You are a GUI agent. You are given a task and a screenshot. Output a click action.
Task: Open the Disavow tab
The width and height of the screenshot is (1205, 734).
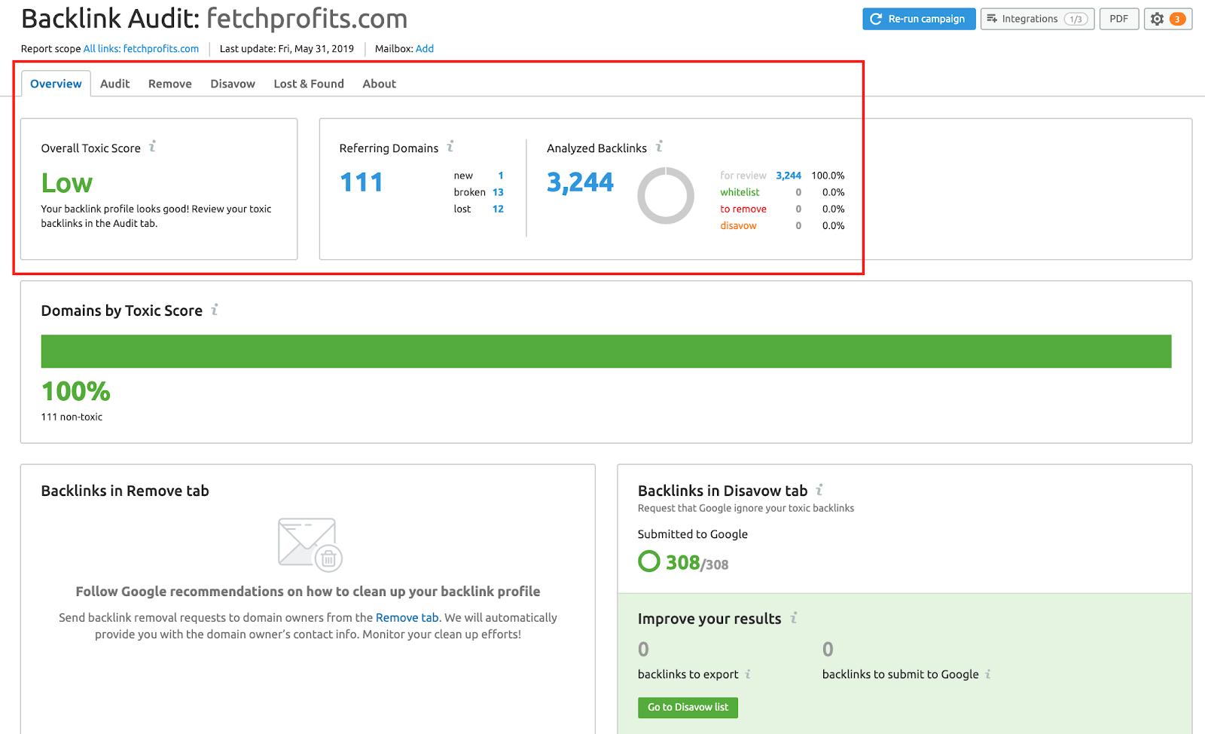(x=233, y=84)
